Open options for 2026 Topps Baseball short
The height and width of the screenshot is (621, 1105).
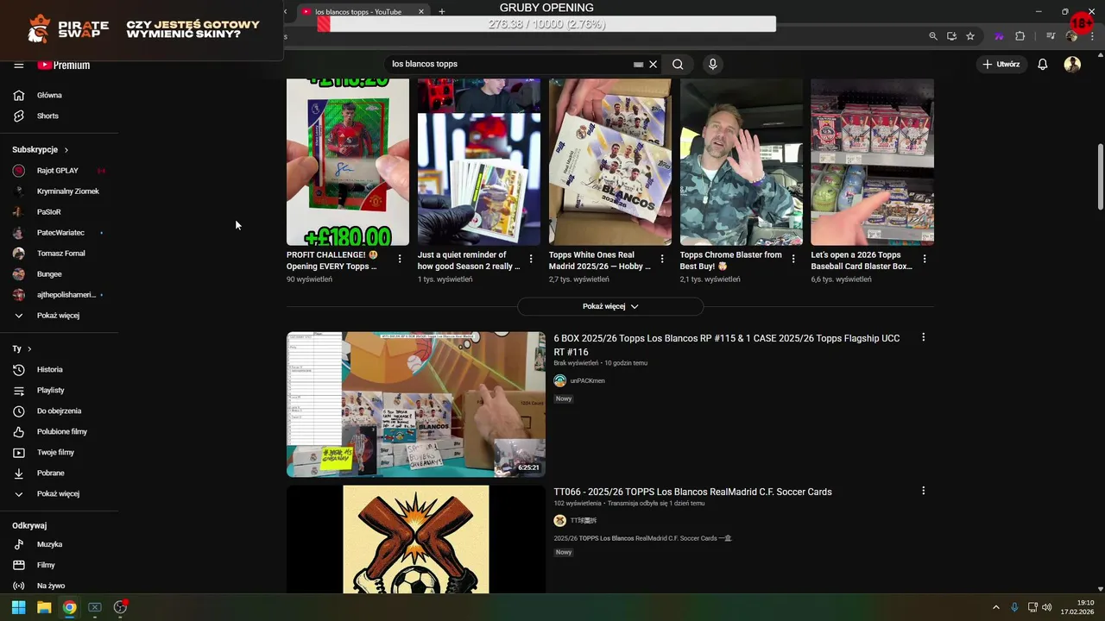pos(925,259)
